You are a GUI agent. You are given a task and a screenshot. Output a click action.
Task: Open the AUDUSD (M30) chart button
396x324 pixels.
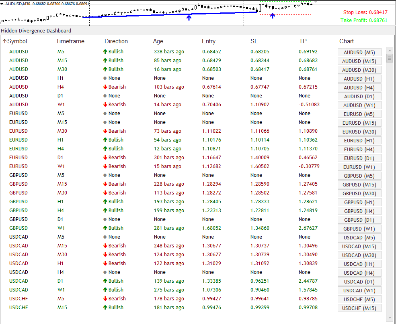(x=359, y=70)
